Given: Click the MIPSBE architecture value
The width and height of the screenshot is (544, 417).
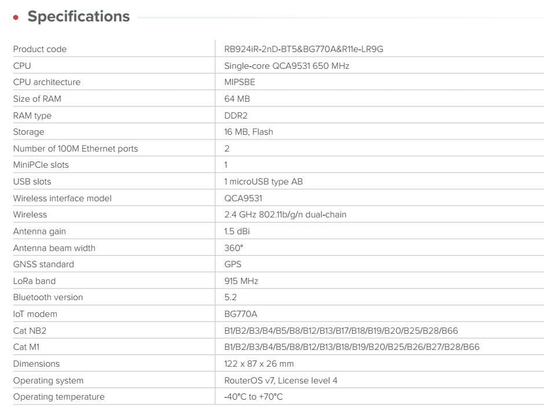Looking at the screenshot, I should 240,82.
